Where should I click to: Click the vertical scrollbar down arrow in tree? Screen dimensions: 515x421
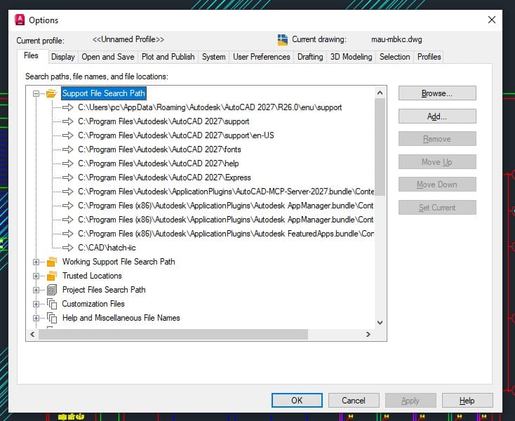[x=380, y=323]
